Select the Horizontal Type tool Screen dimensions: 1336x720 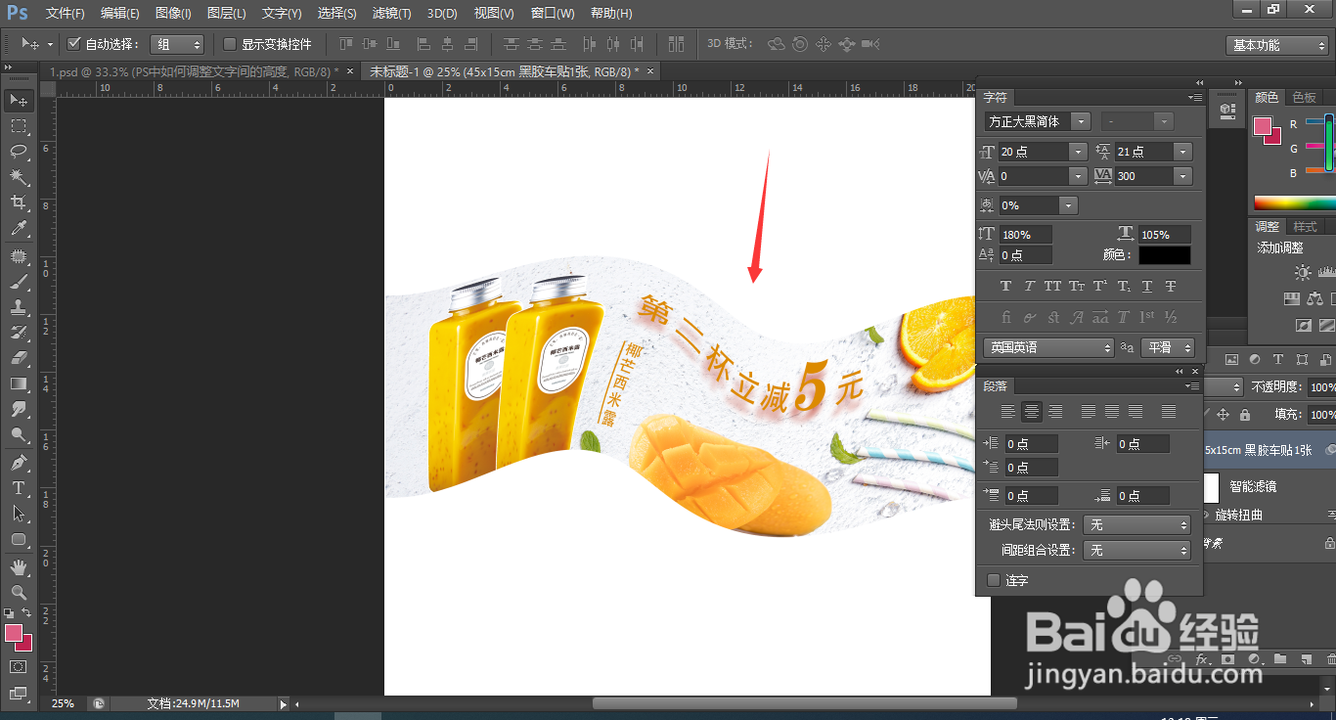pyautogui.click(x=18, y=487)
